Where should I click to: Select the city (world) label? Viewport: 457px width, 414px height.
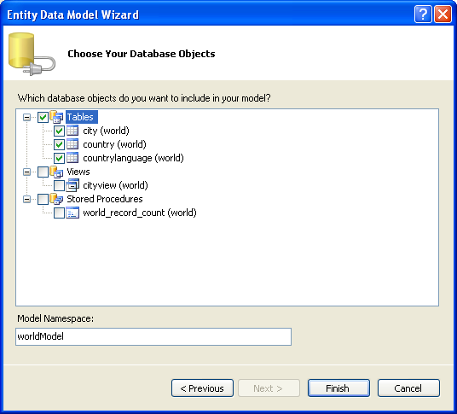[106, 131]
